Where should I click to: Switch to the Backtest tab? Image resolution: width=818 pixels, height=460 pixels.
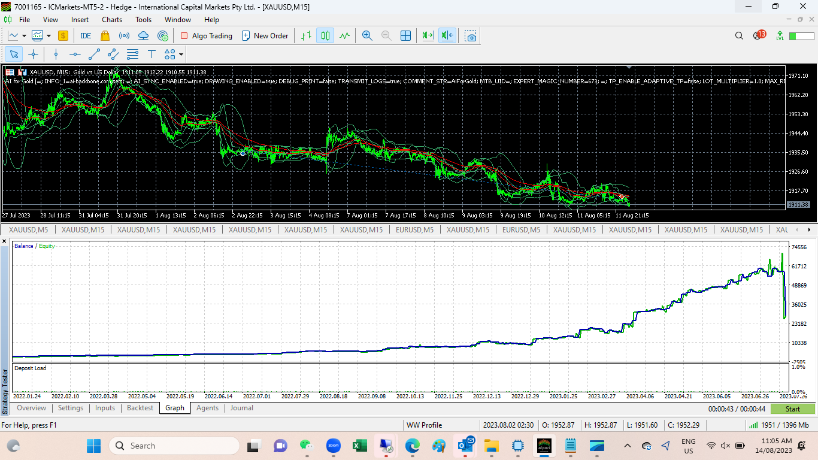point(140,408)
